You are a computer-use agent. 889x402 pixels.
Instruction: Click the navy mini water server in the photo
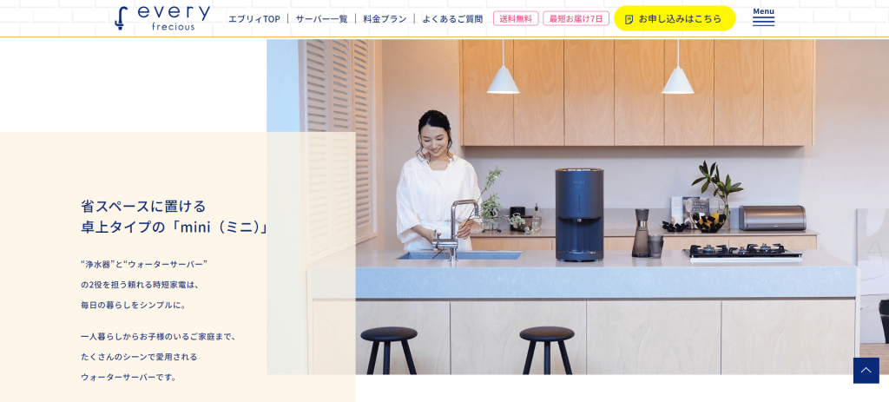point(579,214)
